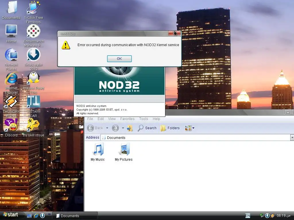Screen dimensions: 294x220
Task: Switch to Documents taskbar button
Action: pos(75,216)
